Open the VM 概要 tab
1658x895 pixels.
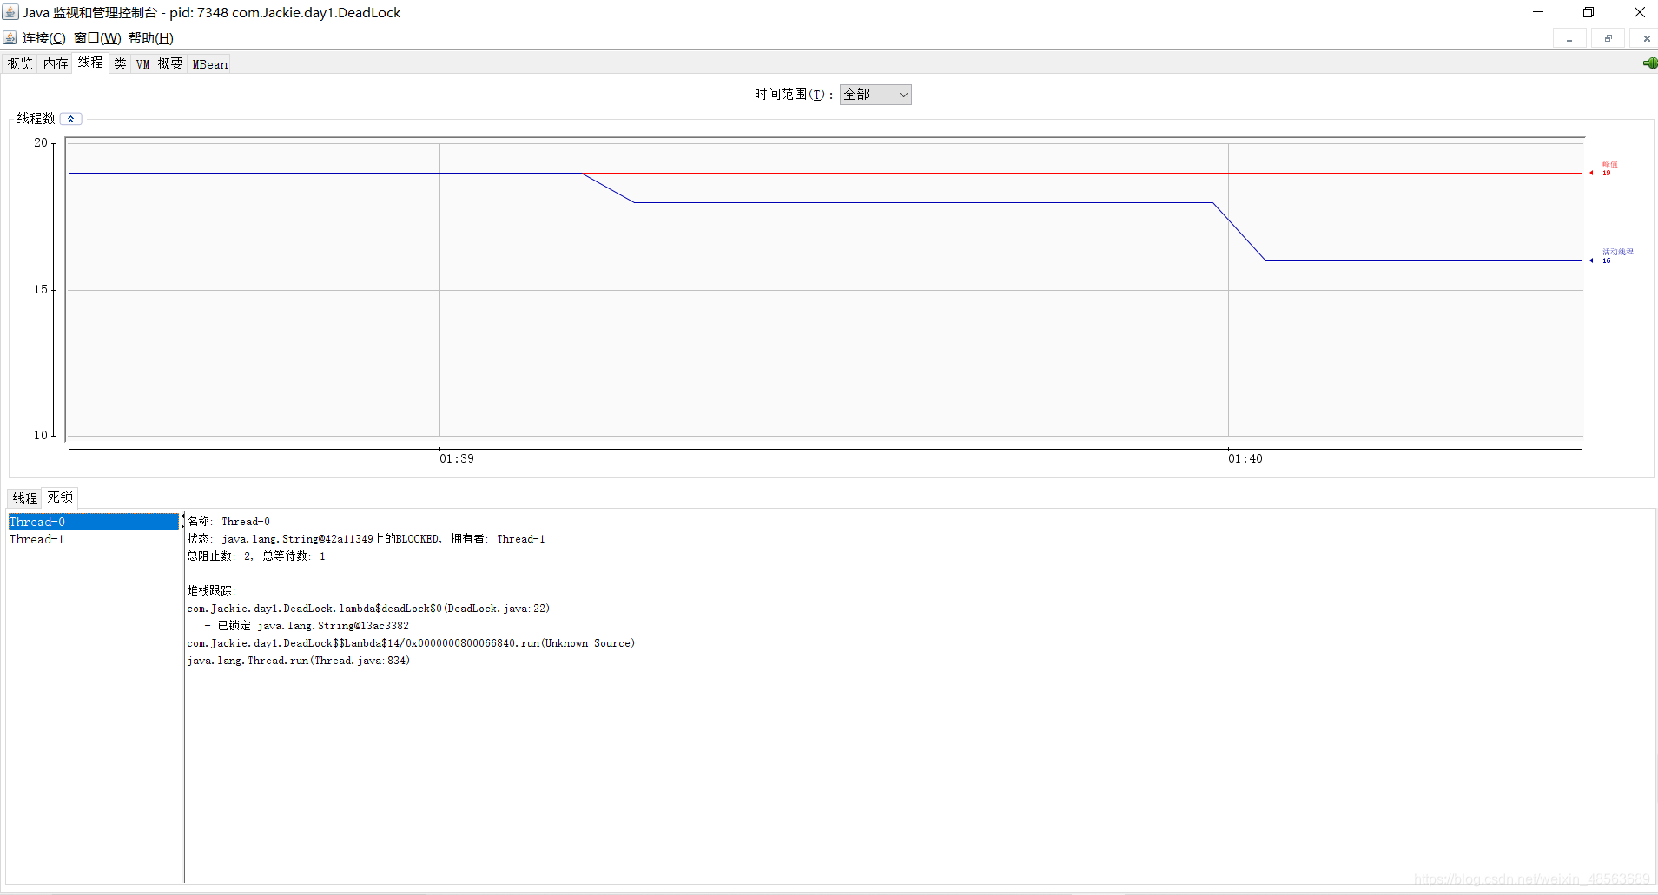(159, 63)
